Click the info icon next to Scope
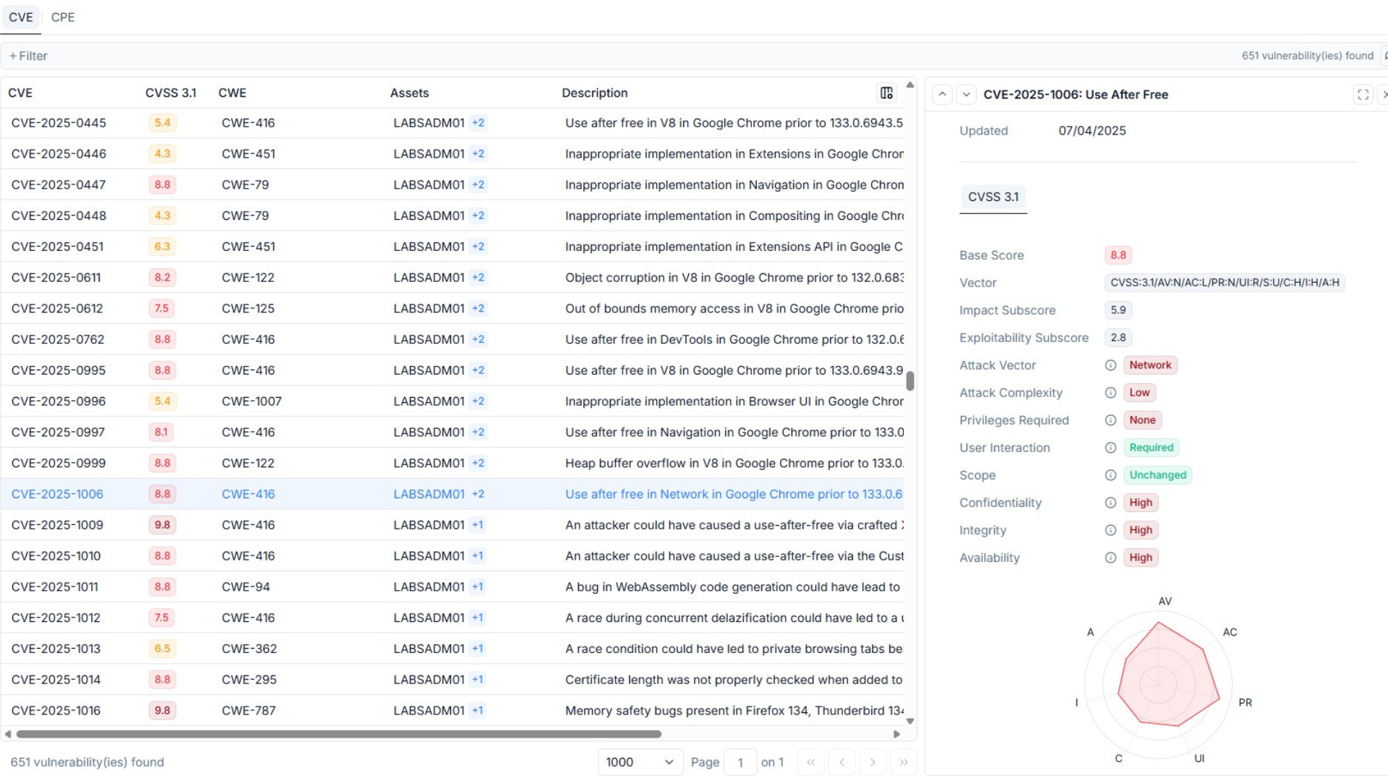The height and width of the screenshot is (781, 1388). pyautogui.click(x=1111, y=475)
